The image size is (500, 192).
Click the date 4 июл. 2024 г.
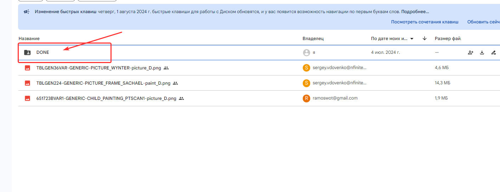(x=385, y=52)
